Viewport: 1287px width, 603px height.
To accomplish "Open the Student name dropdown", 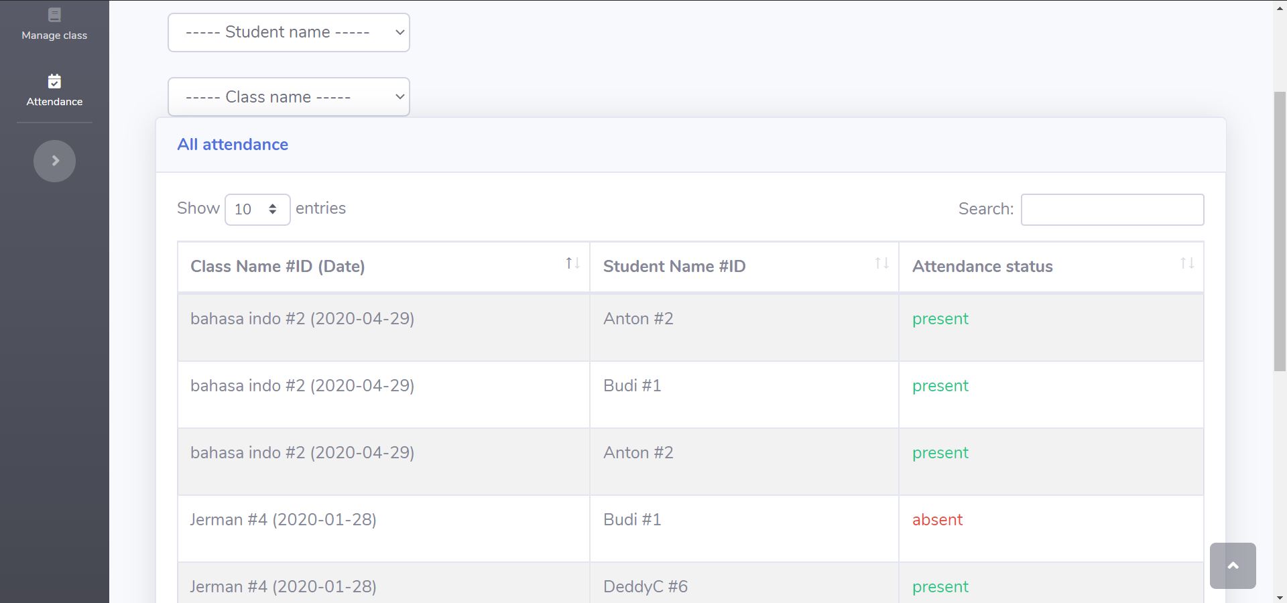I will [288, 33].
